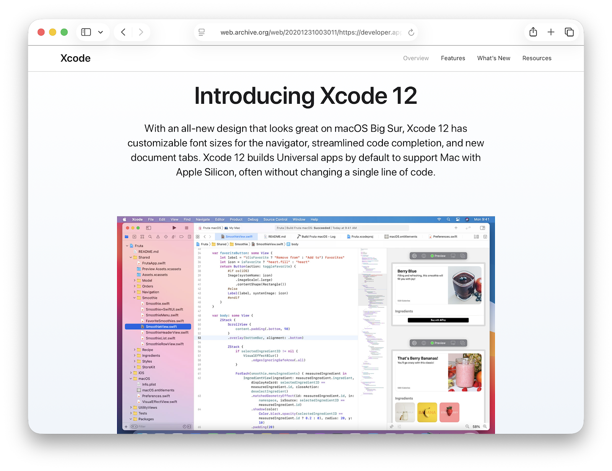Show the Safari tab overview
The height and width of the screenshot is (471, 612).
tap(569, 32)
